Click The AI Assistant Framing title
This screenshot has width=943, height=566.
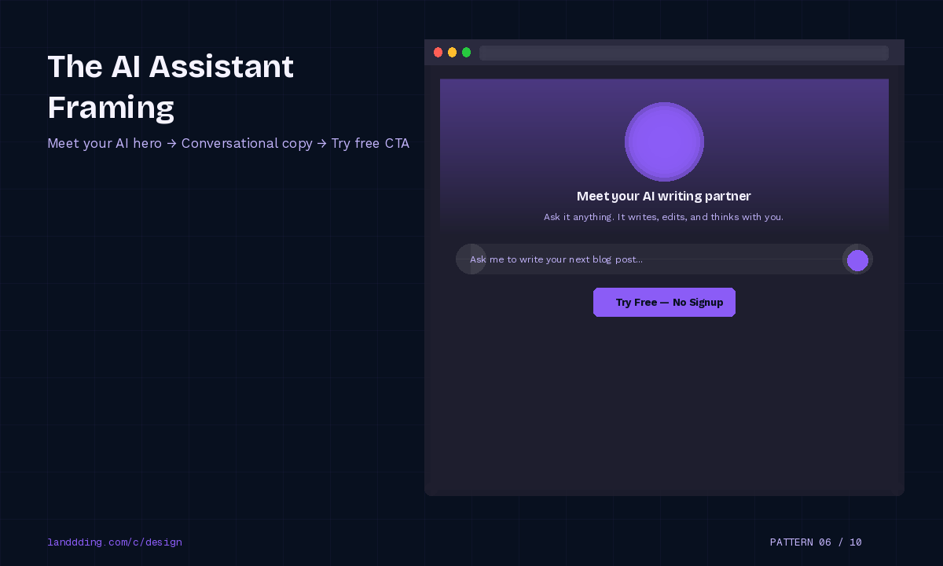[x=171, y=86]
